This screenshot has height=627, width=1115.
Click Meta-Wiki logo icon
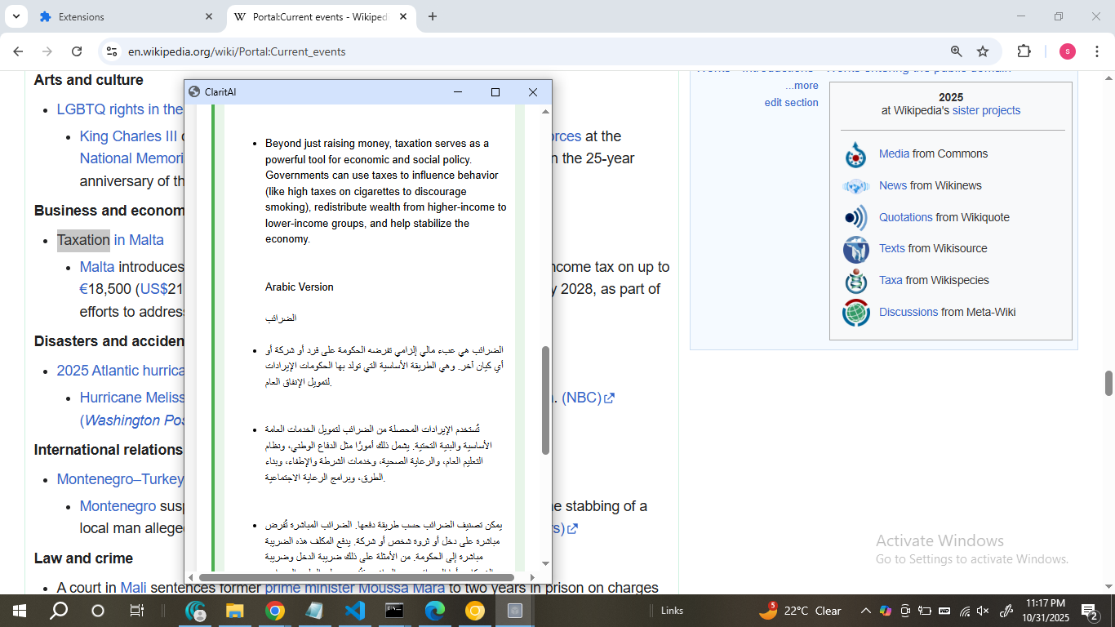855,312
